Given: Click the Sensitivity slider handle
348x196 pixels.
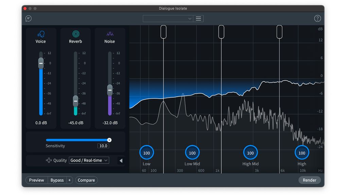Looking at the screenshot, I should coord(109,140).
